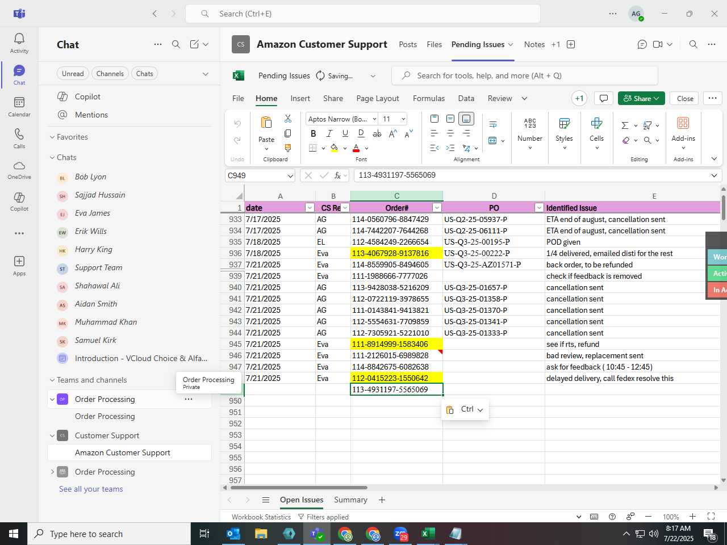Viewport: 727px width, 545px height.
Task: Start a new chat with compose icon
Action: pyautogui.click(x=194, y=44)
